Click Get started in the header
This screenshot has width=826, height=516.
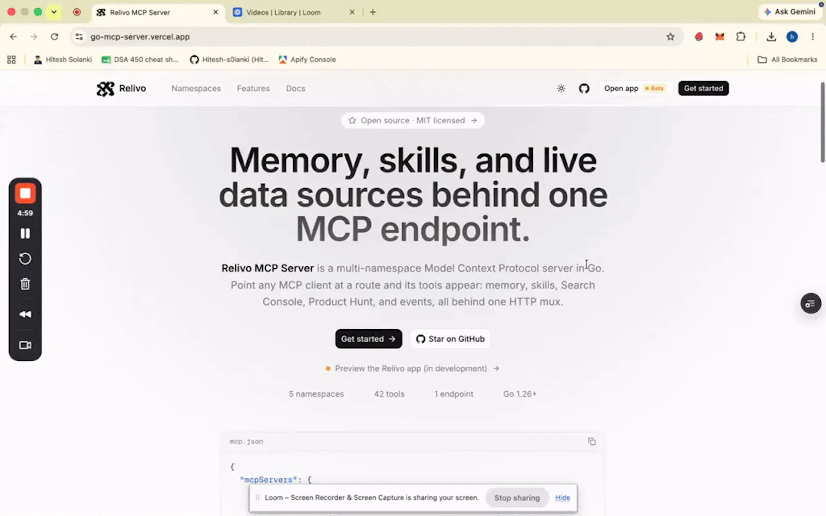pos(703,88)
